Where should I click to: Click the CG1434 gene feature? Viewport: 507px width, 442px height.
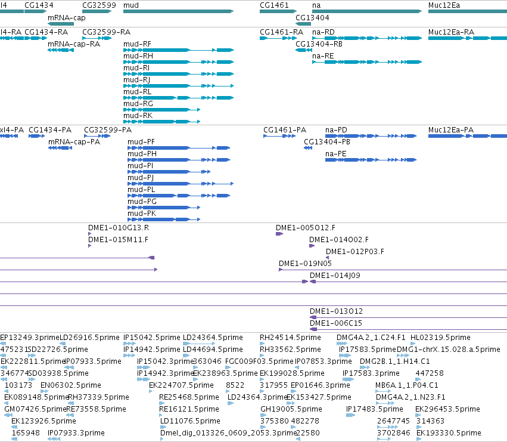click(x=36, y=11)
